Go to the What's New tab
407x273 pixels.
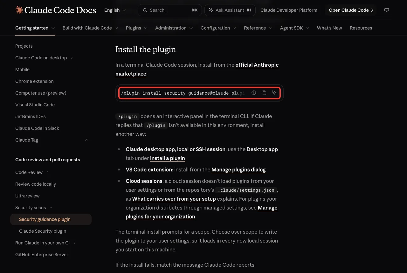coord(329,28)
